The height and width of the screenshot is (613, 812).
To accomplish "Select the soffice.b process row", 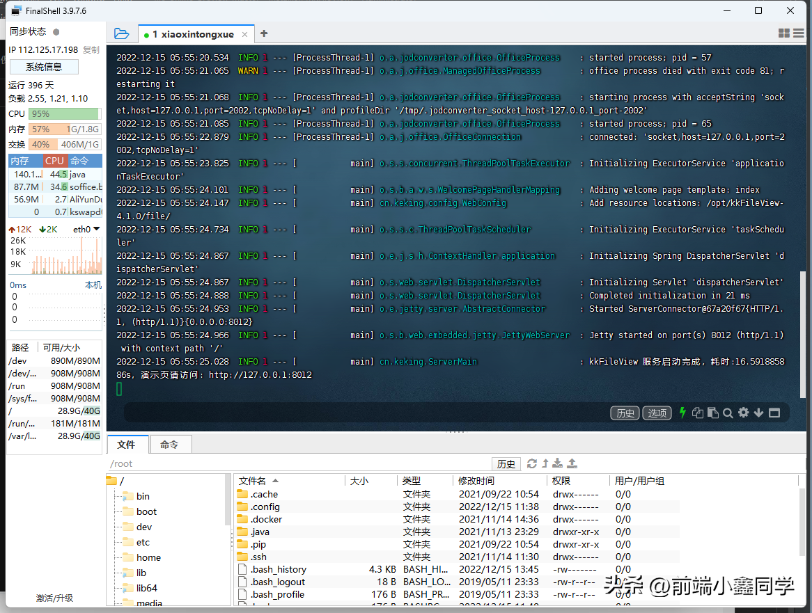I will pyautogui.click(x=56, y=186).
